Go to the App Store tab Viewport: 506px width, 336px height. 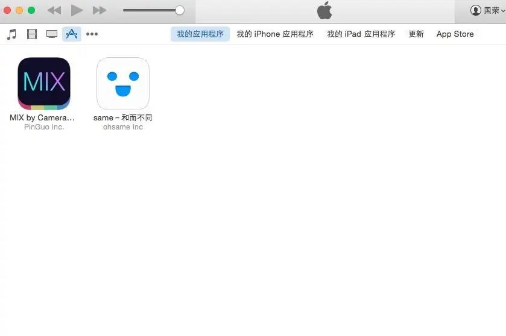pos(455,34)
